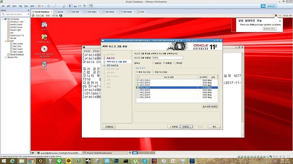293x164 pixels.
Task: Click the terminal window vertical scrollbar
Action: pos(243,95)
